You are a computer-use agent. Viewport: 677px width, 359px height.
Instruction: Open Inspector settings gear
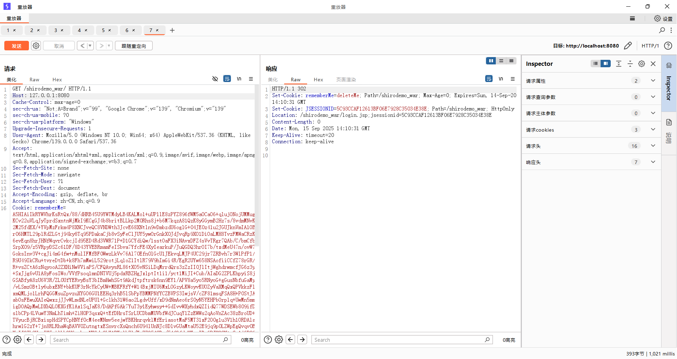pos(642,64)
